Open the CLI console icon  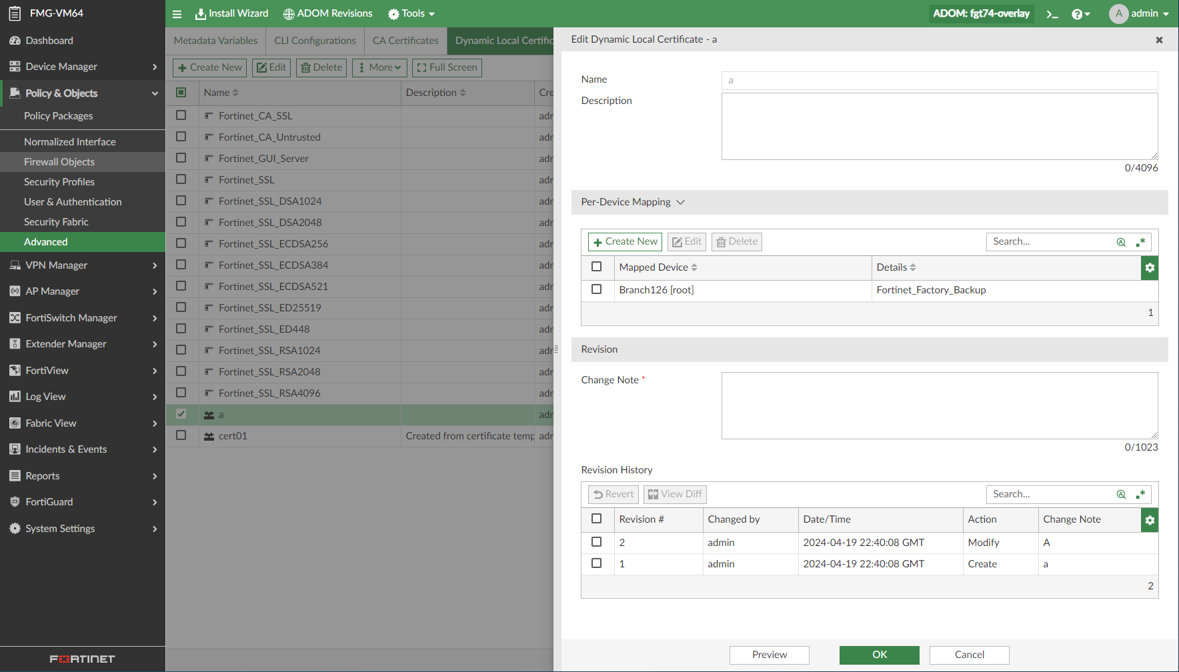click(x=1052, y=14)
